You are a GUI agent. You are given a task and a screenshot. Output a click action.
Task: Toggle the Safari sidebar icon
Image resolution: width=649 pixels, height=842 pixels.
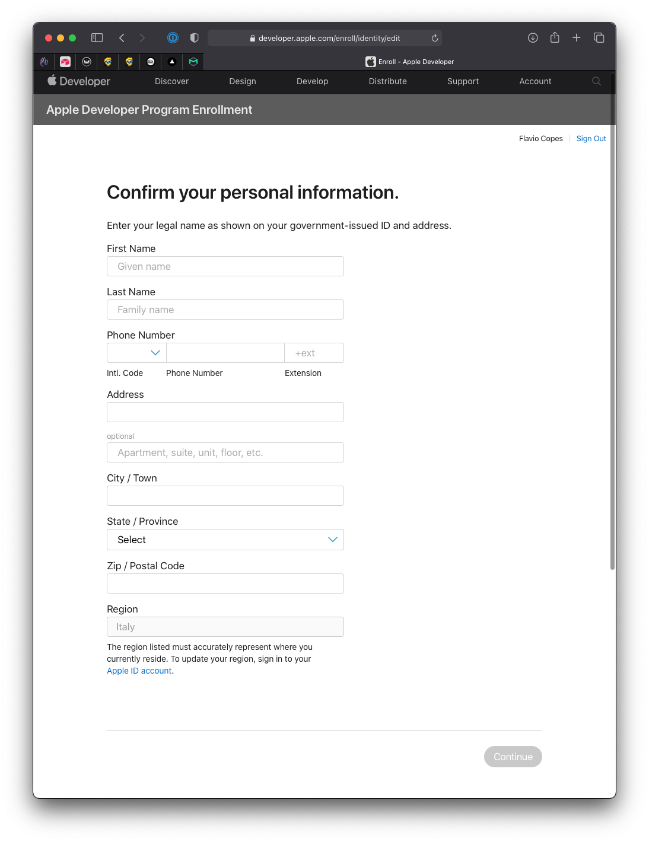coord(97,38)
